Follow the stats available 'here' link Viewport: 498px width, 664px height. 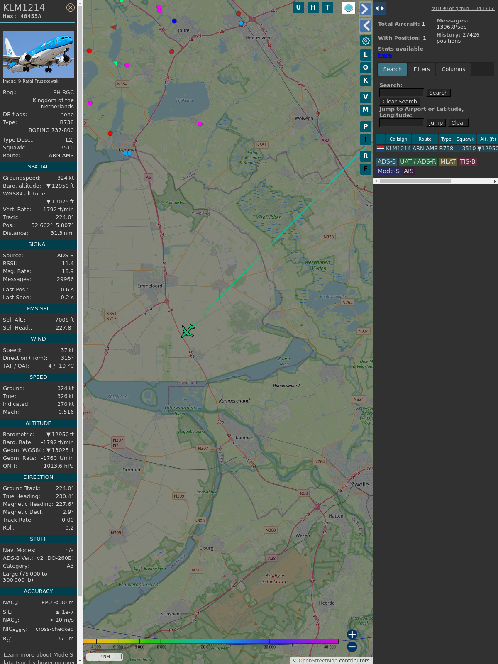tap(385, 55)
